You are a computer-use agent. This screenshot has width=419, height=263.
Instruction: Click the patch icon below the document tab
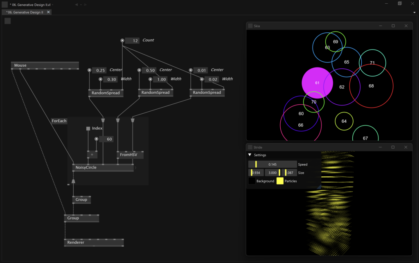coord(7,21)
